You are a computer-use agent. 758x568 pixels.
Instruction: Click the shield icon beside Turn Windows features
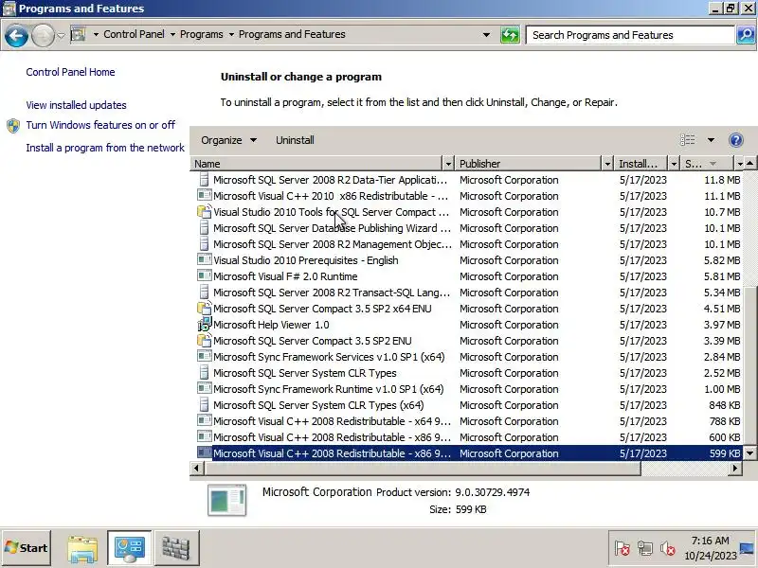(x=13, y=126)
